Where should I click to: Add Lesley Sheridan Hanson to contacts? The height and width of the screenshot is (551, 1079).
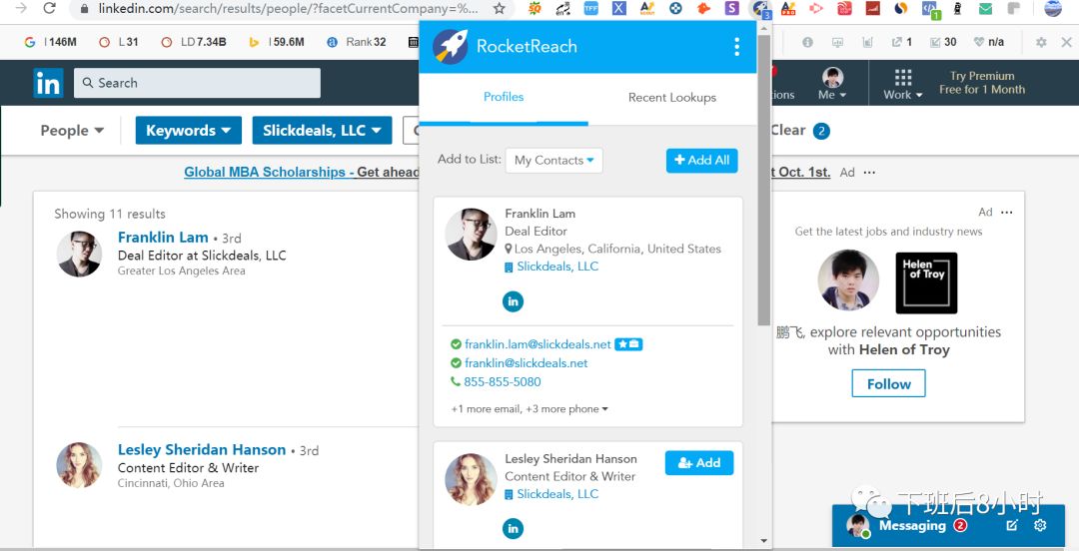click(699, 463)
